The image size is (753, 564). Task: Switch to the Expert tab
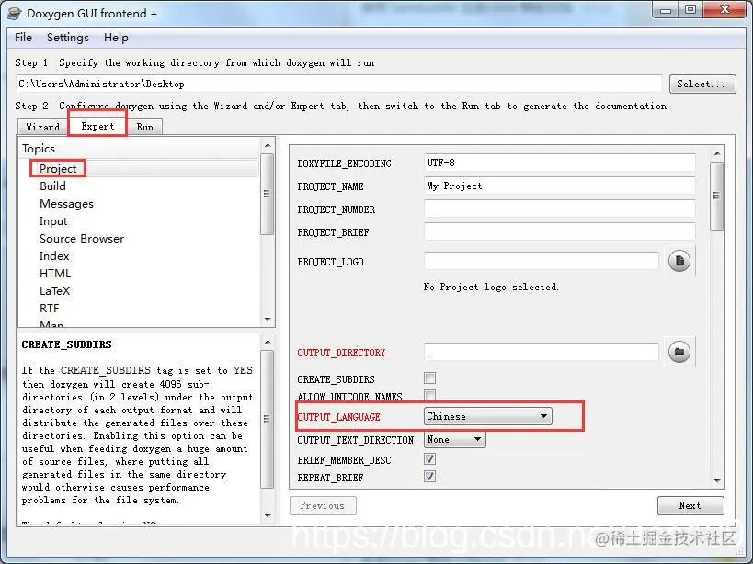click(97, 126)
